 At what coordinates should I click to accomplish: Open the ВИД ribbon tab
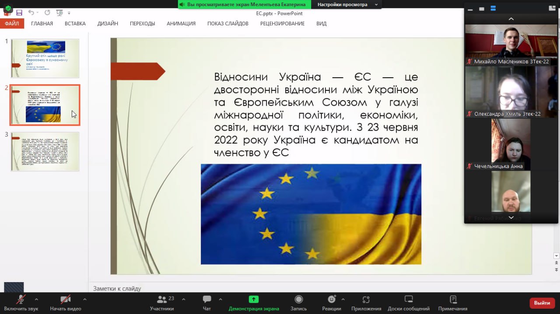[322, 24]
